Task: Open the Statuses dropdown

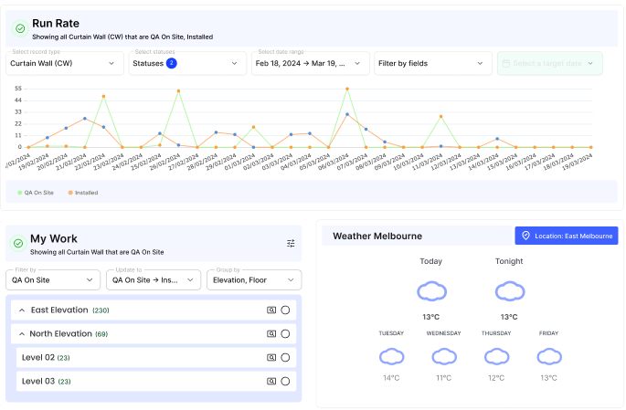Action: [187, 63]
